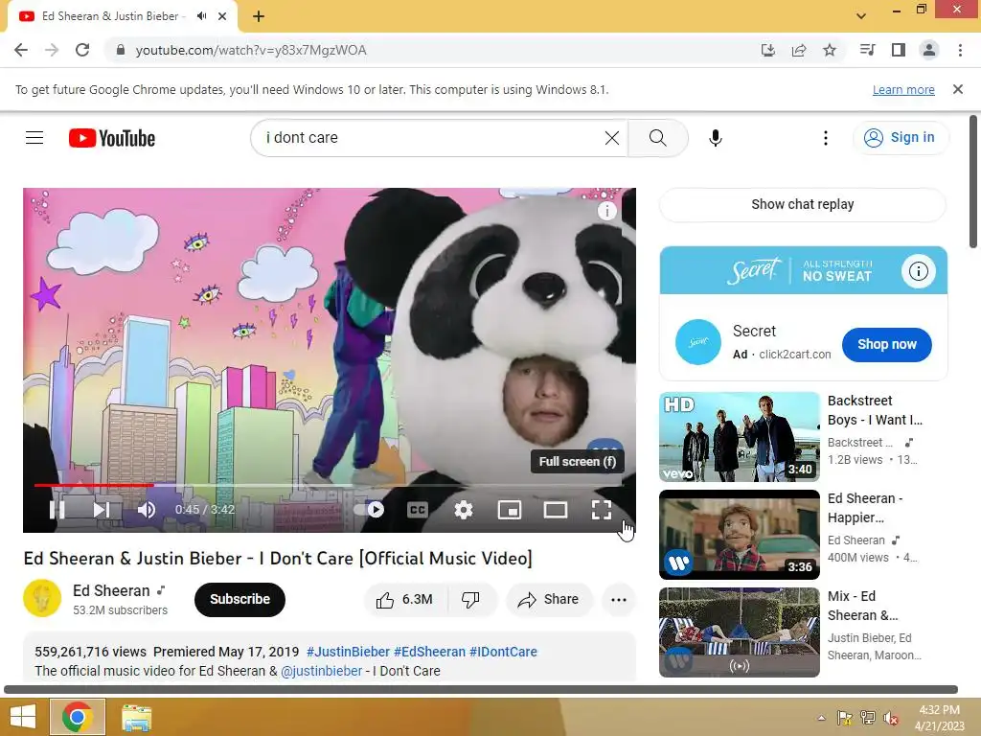Dismiss the Chrome update notice
The height and width of the screenshot is (736, 981).
958,89
